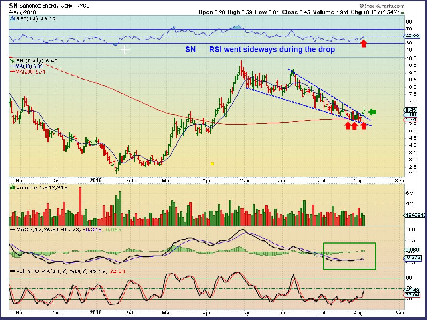The image size is (427, 320).
Task: Click the 45.49 tag on stochastic axis
Action: pos(412,290)
